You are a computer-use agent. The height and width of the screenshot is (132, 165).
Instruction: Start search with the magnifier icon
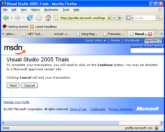(x=159, y=18)
